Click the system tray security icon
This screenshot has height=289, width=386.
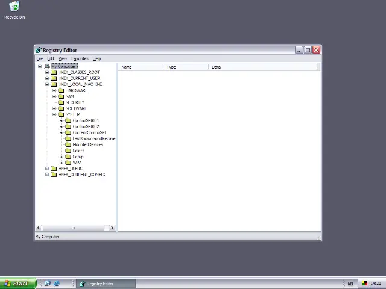point(364,284)
